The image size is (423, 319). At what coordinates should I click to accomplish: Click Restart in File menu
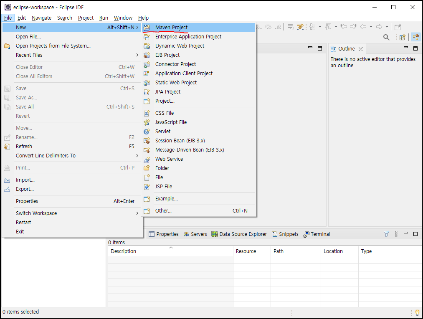(72, 223)
